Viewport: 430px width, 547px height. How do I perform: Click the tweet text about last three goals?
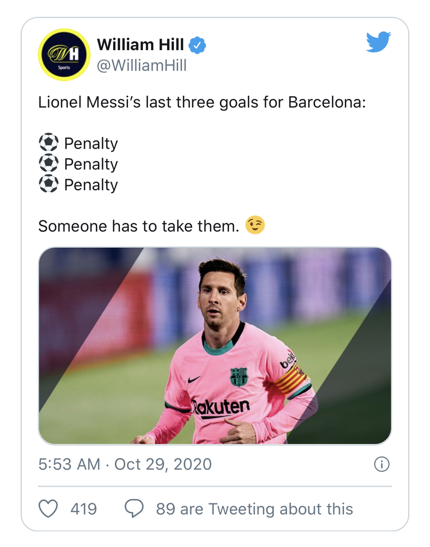[202, 103]
